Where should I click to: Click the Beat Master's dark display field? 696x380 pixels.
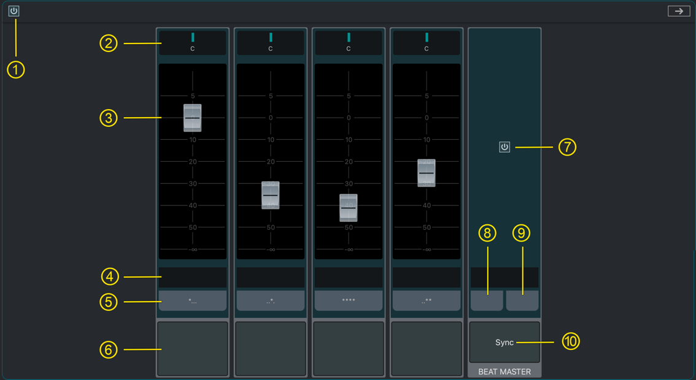(x=505, y=277)
